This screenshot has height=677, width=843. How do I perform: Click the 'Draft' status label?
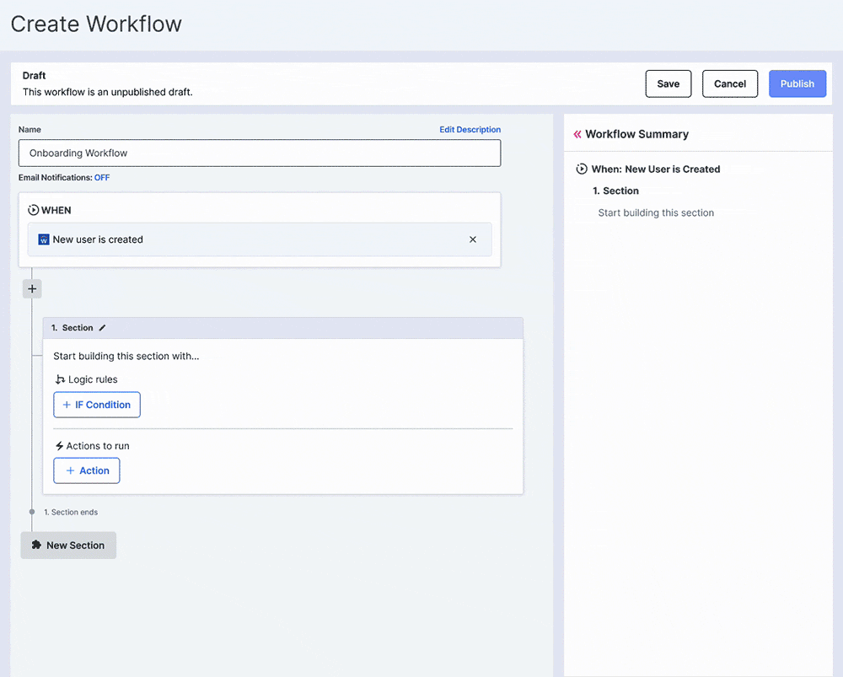(34, 76)
